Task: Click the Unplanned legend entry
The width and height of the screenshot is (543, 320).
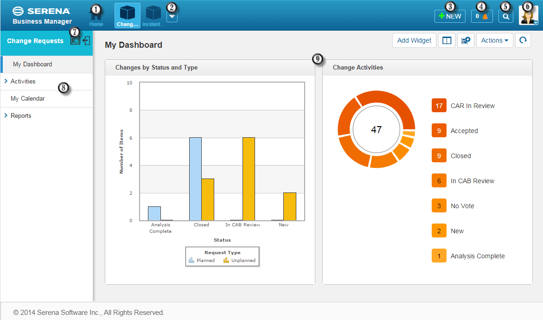Action: pyautogui.click(x=239, y=261)
